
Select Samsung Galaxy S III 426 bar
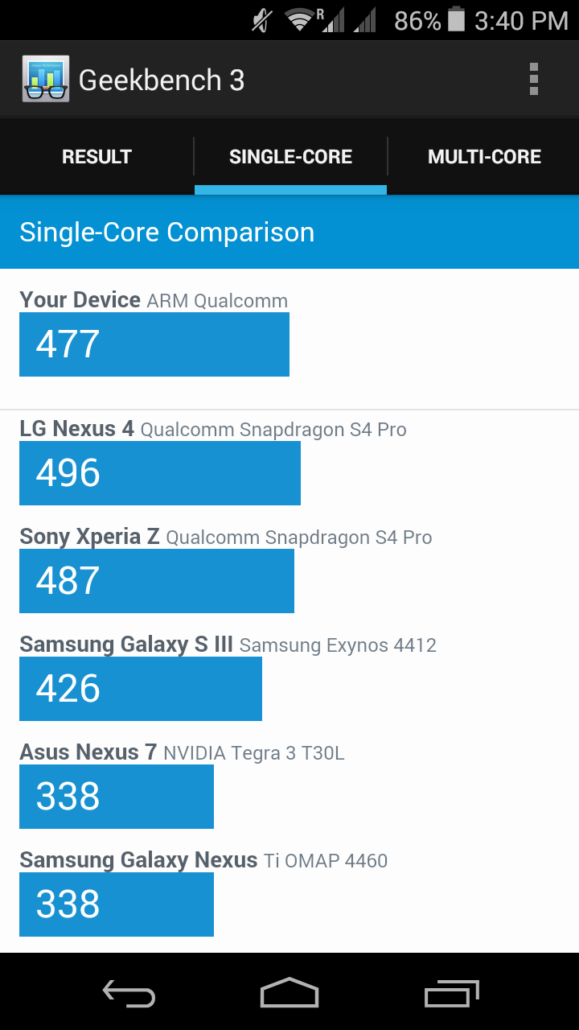pos(141,689)
